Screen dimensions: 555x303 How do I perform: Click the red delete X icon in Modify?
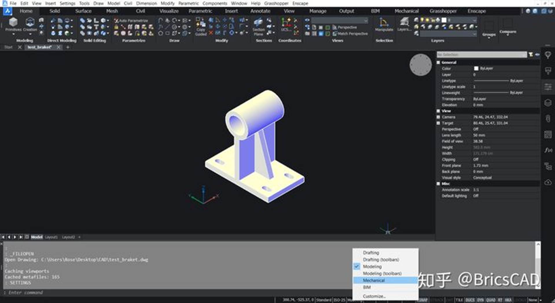(x=211, y=33)
